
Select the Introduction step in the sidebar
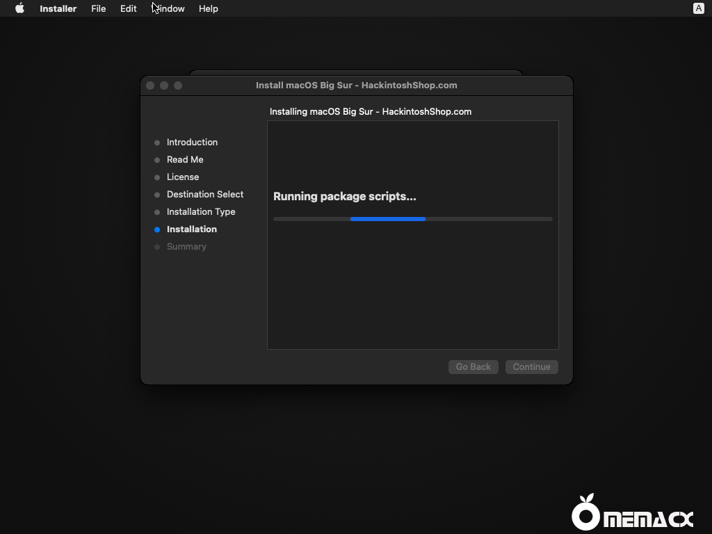tap(192, 142)
